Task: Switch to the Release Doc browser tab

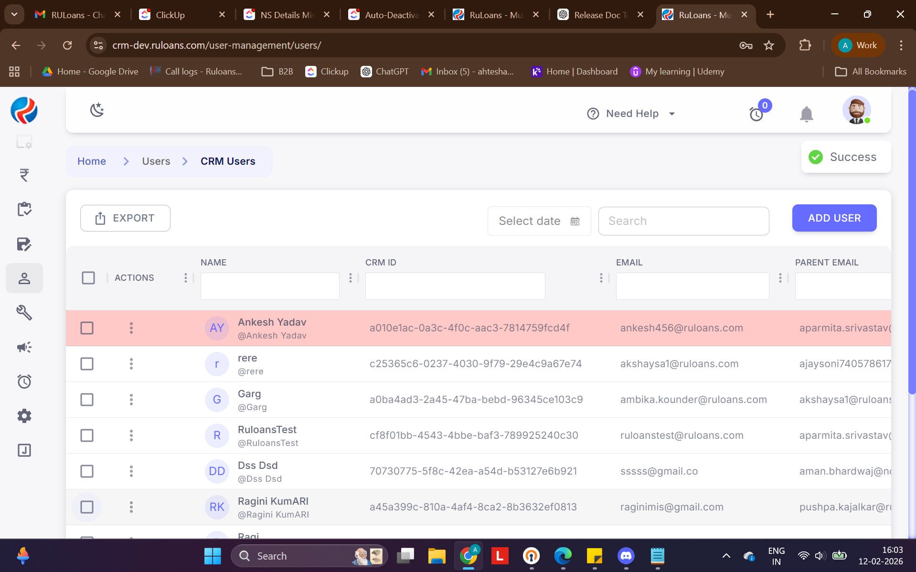Action: tap(600, 15)
